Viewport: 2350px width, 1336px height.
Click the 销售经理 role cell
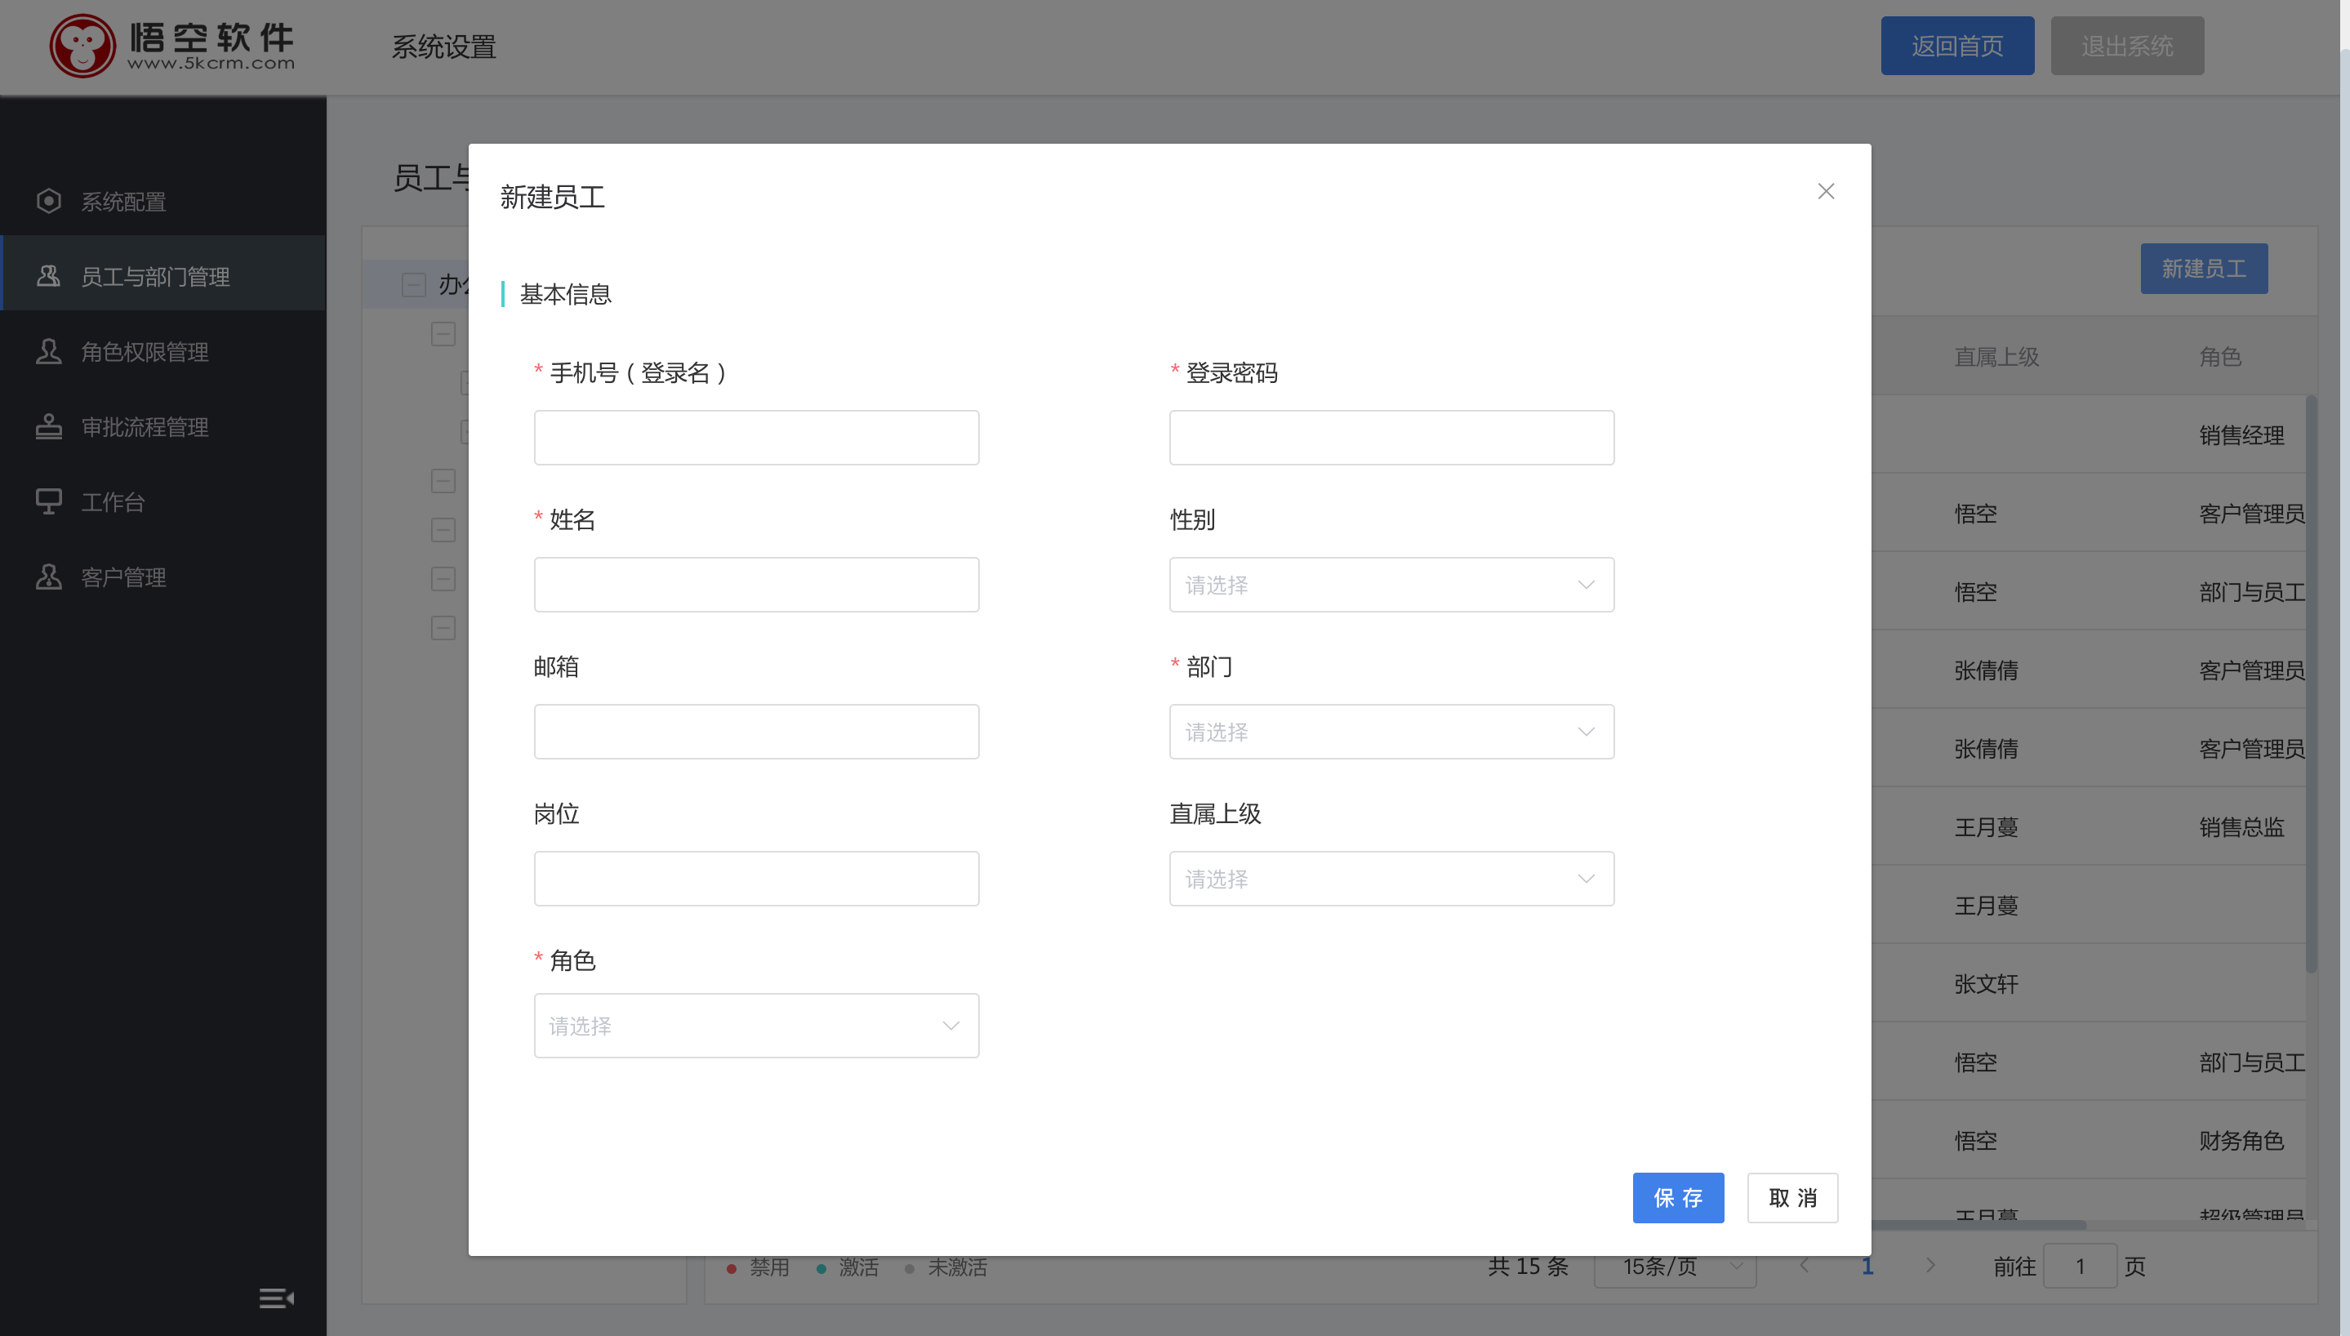point(2241,435)
